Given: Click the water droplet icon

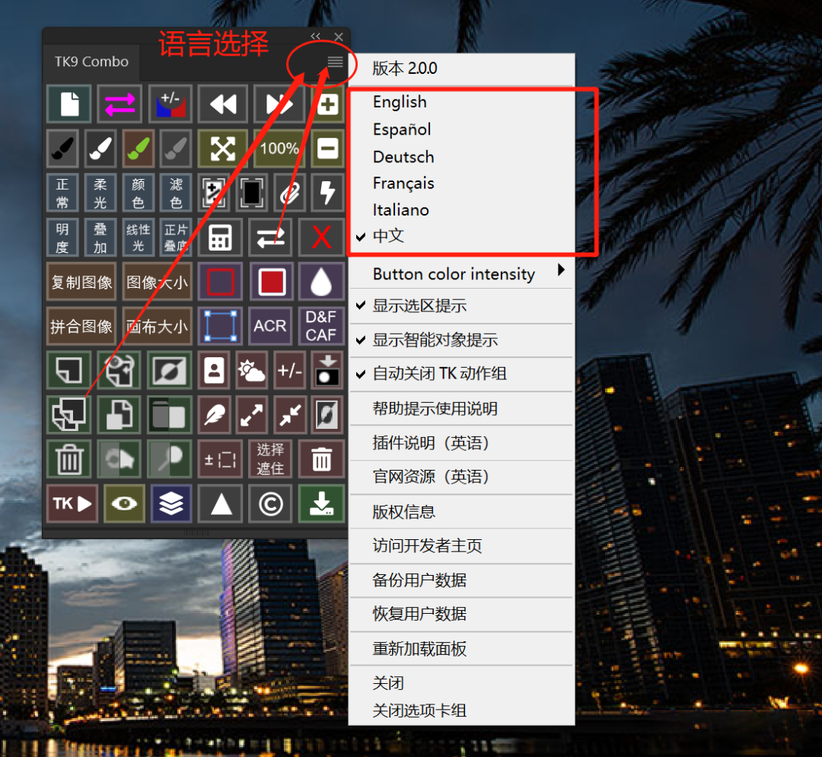Looking at the screenshot, I should [x=321, y=282].
